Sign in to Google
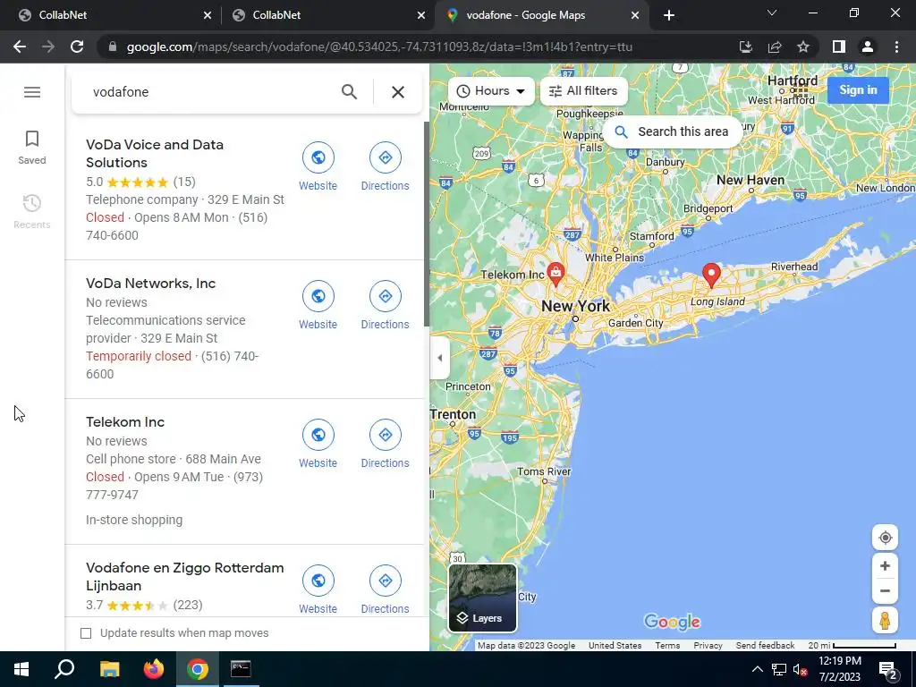 pos(858,90)
